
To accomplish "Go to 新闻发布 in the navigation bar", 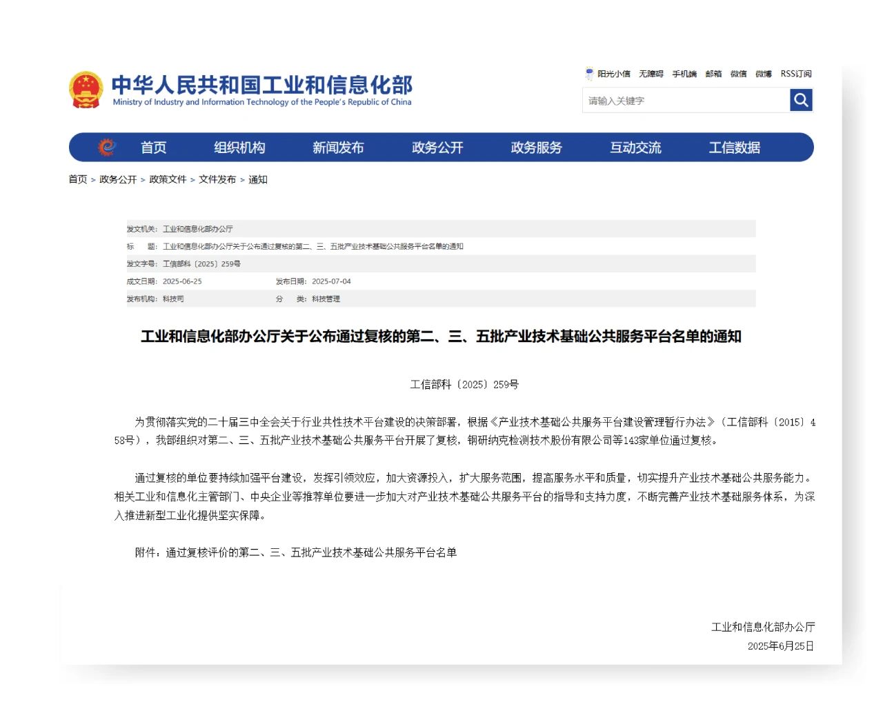I will pos(338,148).
